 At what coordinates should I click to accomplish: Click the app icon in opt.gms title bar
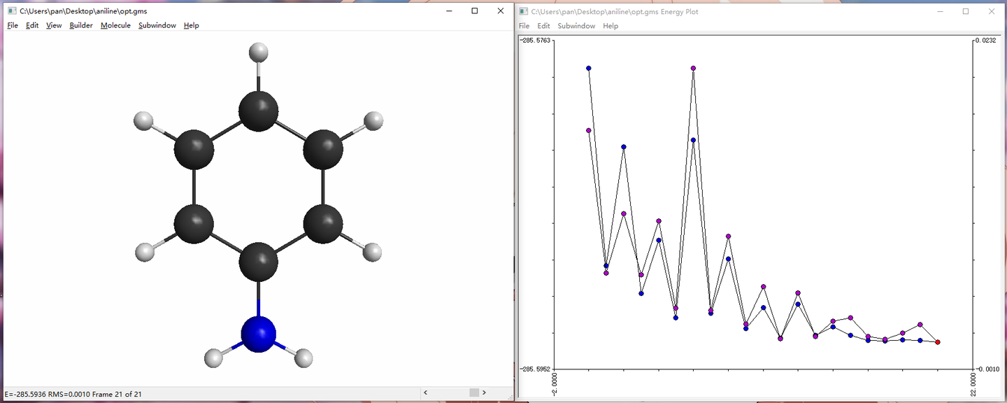tap(11, 11)
